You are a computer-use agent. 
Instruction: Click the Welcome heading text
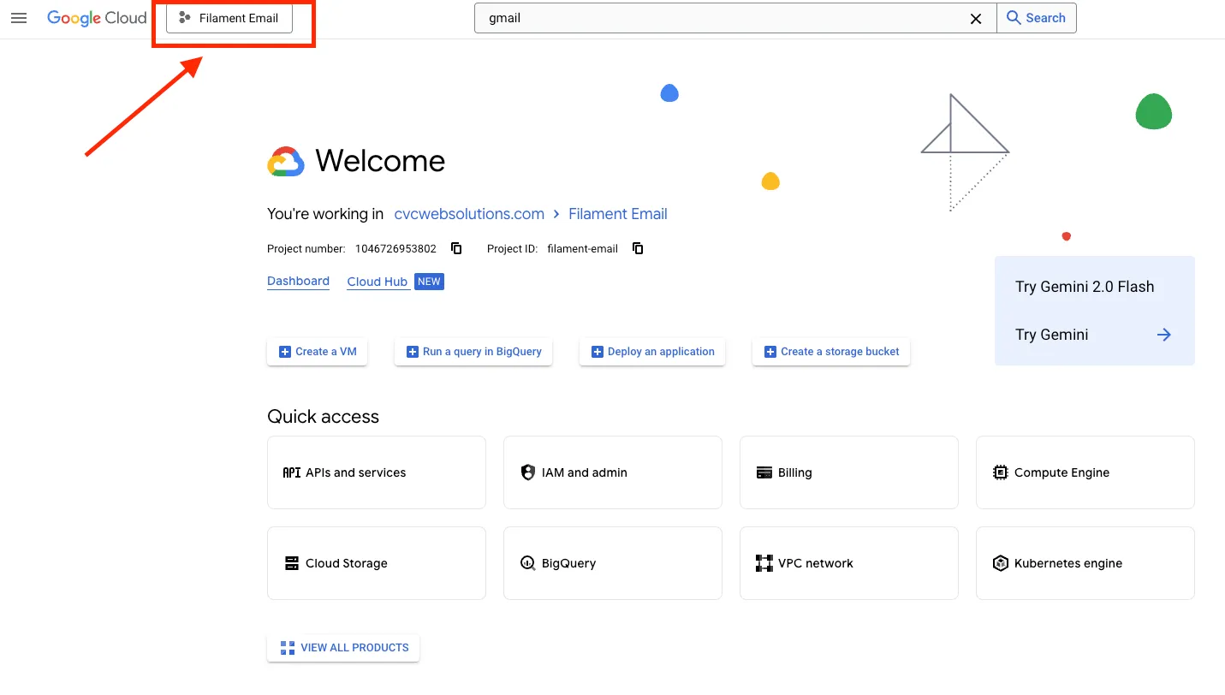(380, 161)
